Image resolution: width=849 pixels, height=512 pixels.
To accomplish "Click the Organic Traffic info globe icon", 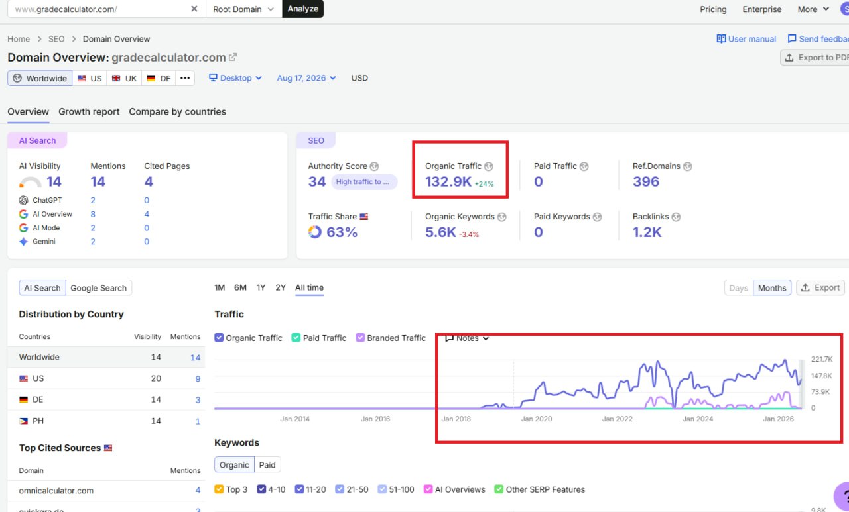I will 489,166.
